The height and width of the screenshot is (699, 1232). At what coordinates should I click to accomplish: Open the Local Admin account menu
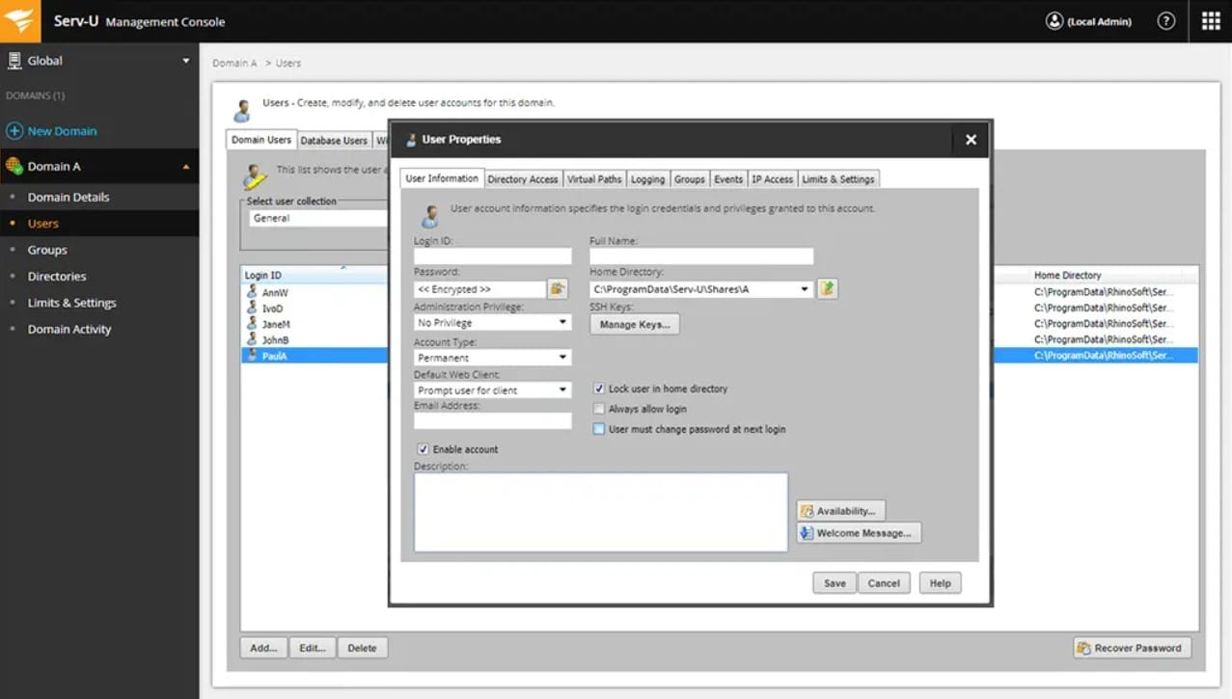pyautogui.click(x=1089, y=21)
